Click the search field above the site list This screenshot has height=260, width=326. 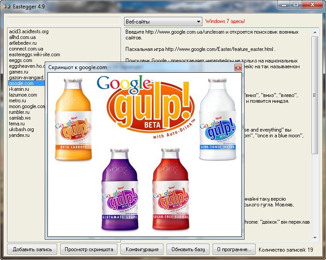point(64,21)
